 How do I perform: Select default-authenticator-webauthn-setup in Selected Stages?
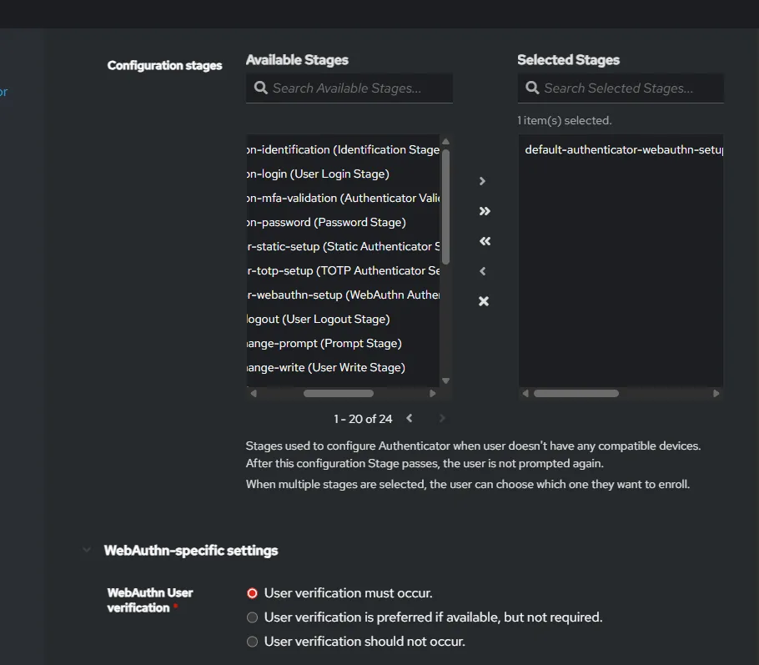(x=621, y=150)
